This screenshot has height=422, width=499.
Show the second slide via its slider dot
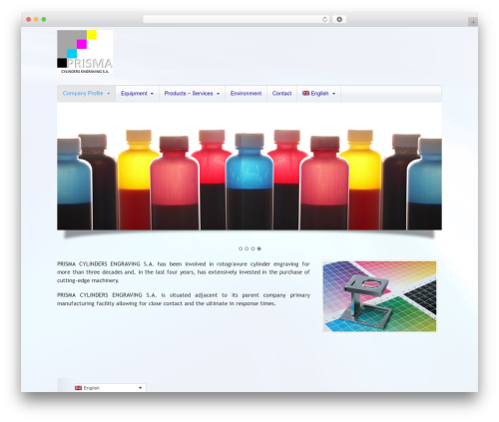click(x=247, y=248)
